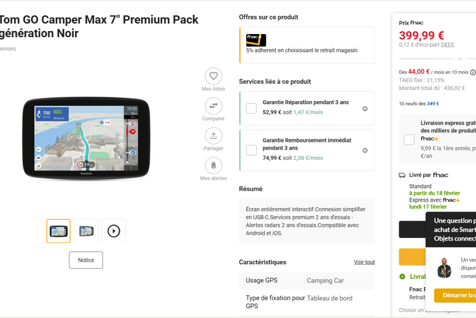476x318 pixels.
Task: Click info icon beside monthly payment offer
Action: click(473, 73)
